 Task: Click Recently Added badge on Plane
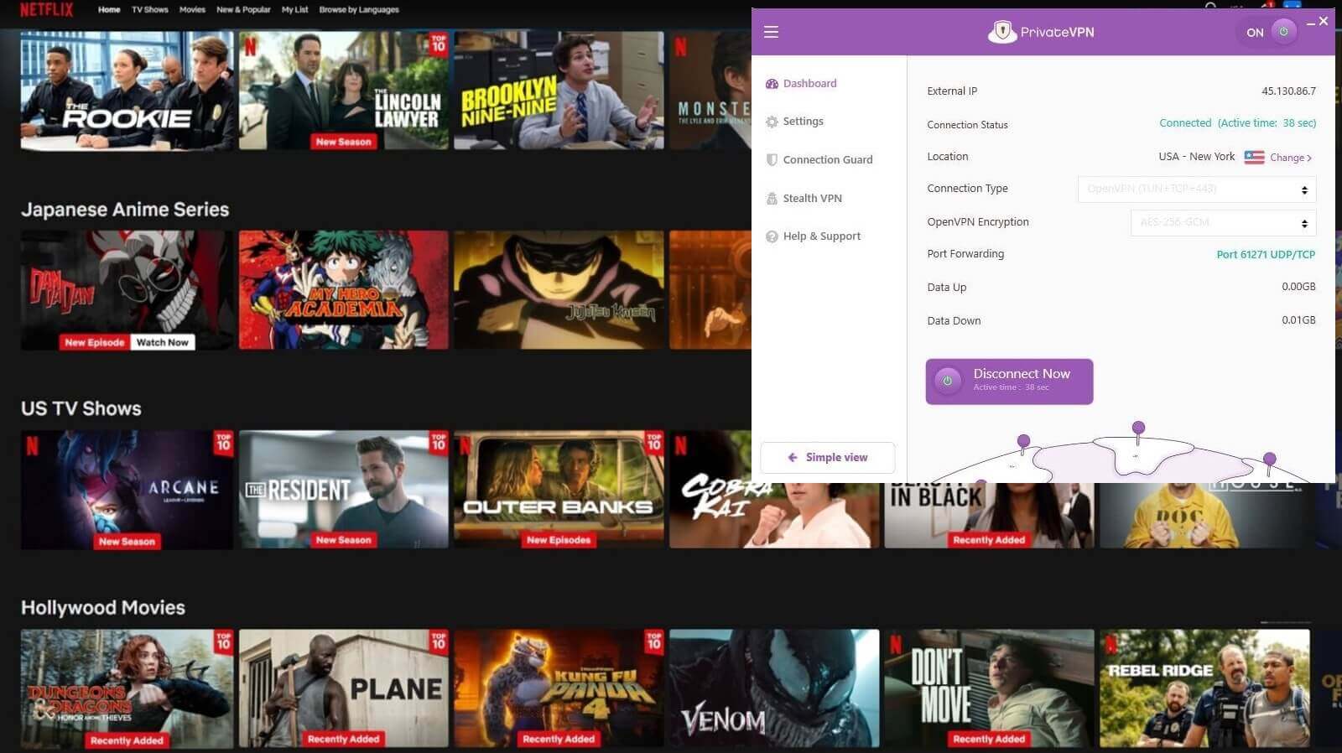(343, 739)
